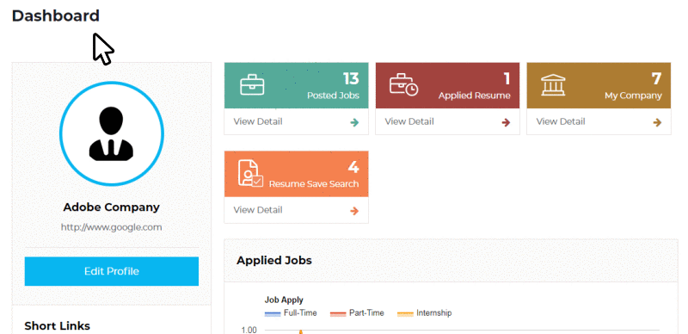Screen dimensions: 688x334
Task: Open View Detail for My Company
Action: [561, 121]
